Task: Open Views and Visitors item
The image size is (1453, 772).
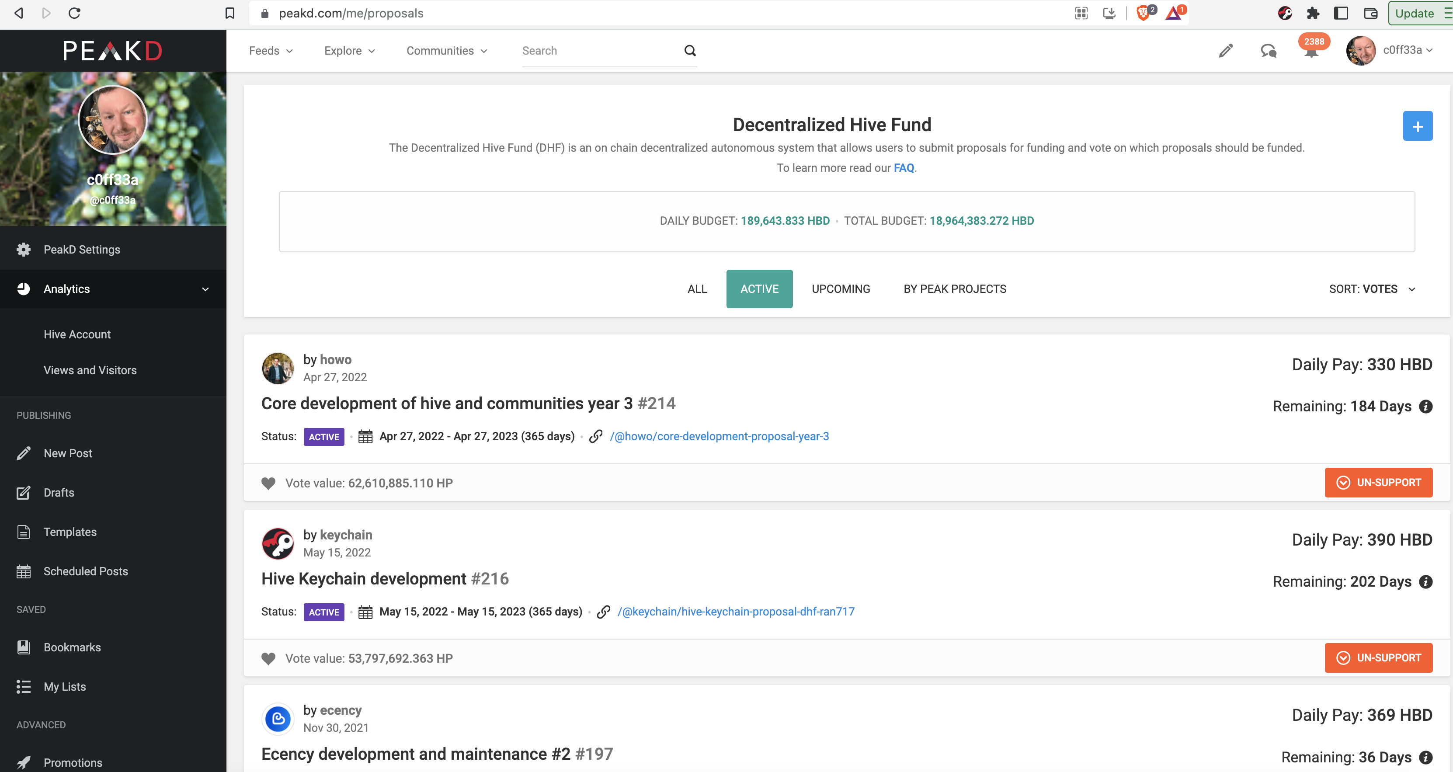Action: [90, 371]
